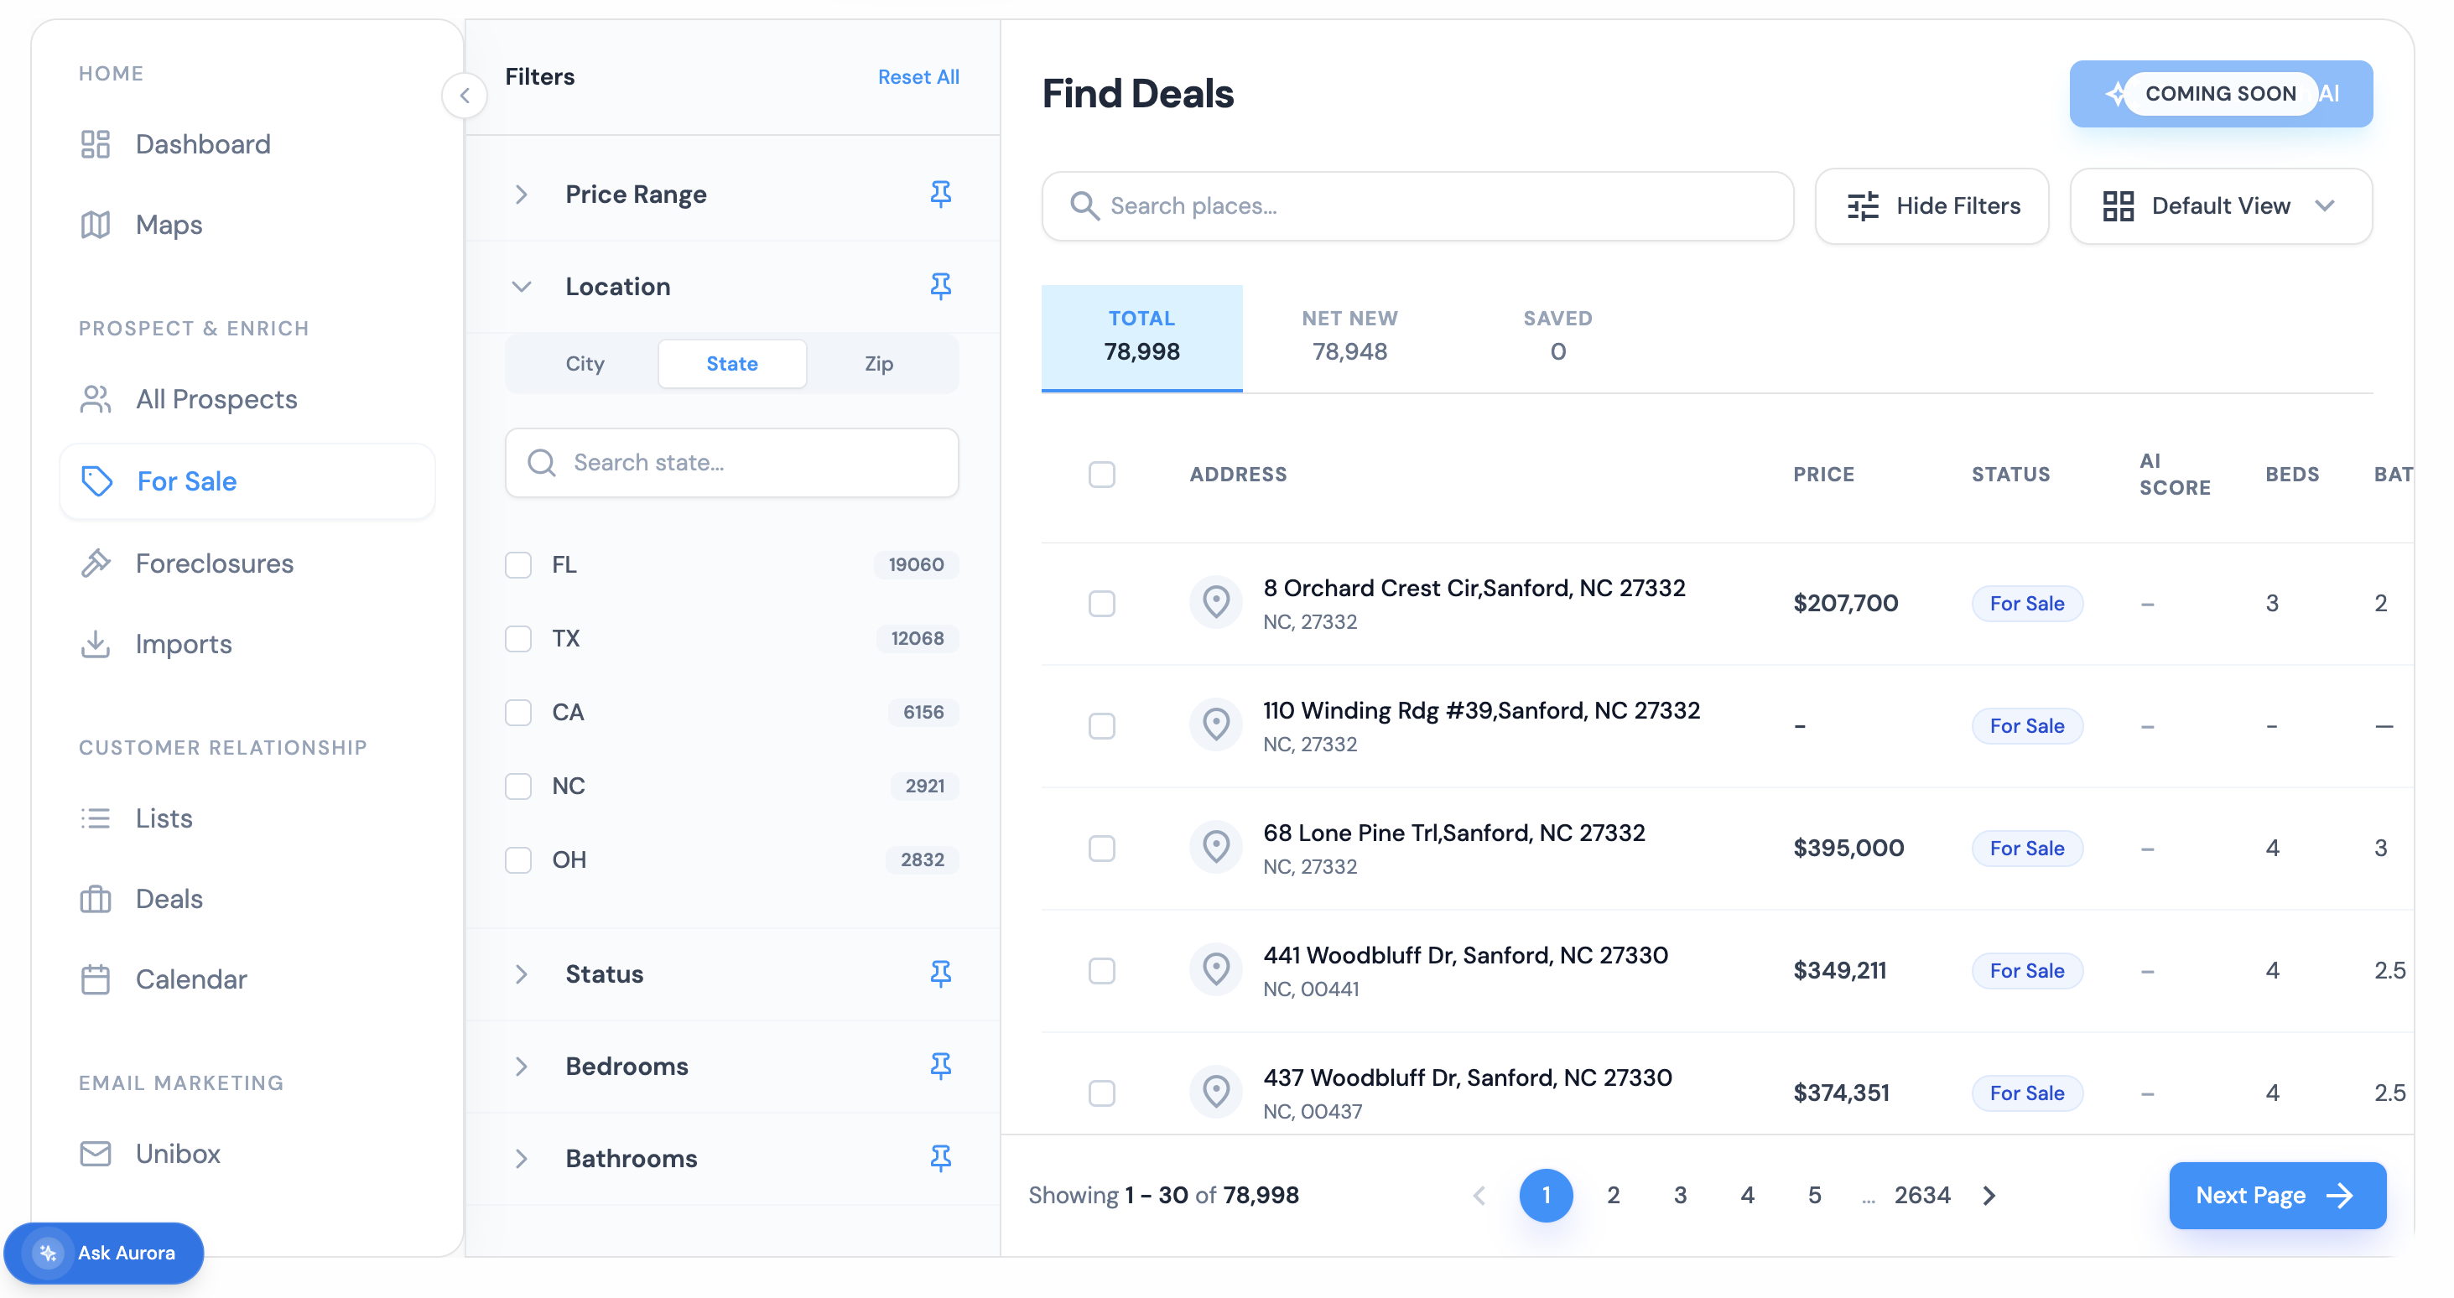Check the FL state checkbox
The image size is (2454, 1298).
coord(518,563)
